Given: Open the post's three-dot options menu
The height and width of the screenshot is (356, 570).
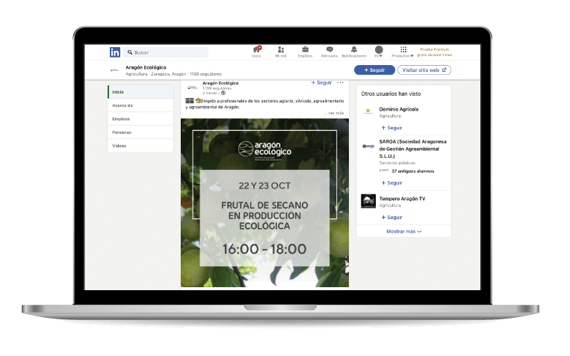Looking at the screenshot, I should click(x=341, y=82).
